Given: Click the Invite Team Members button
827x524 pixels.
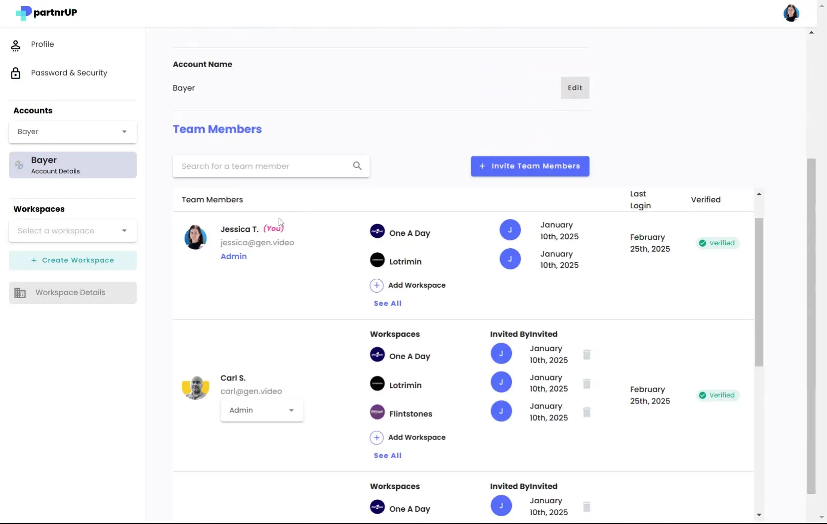Looking at the screenshot, I should tap(530, 166).
